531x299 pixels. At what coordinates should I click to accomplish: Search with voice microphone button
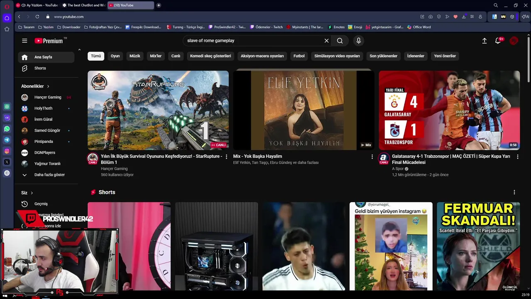[359, 41]
